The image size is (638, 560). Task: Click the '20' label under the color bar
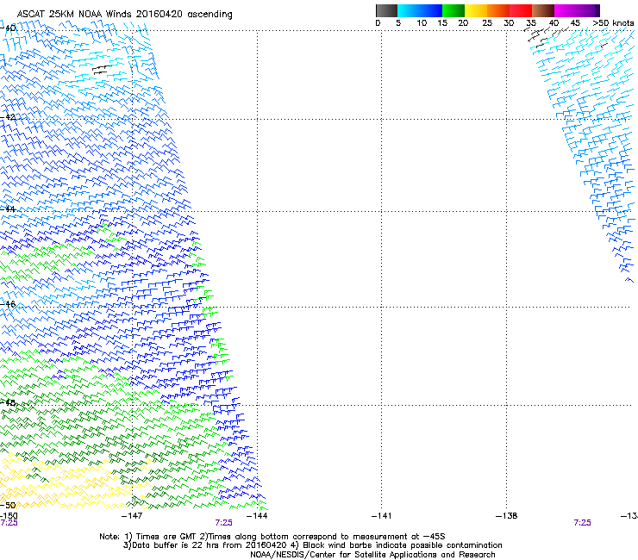click(x=463, y=23)
